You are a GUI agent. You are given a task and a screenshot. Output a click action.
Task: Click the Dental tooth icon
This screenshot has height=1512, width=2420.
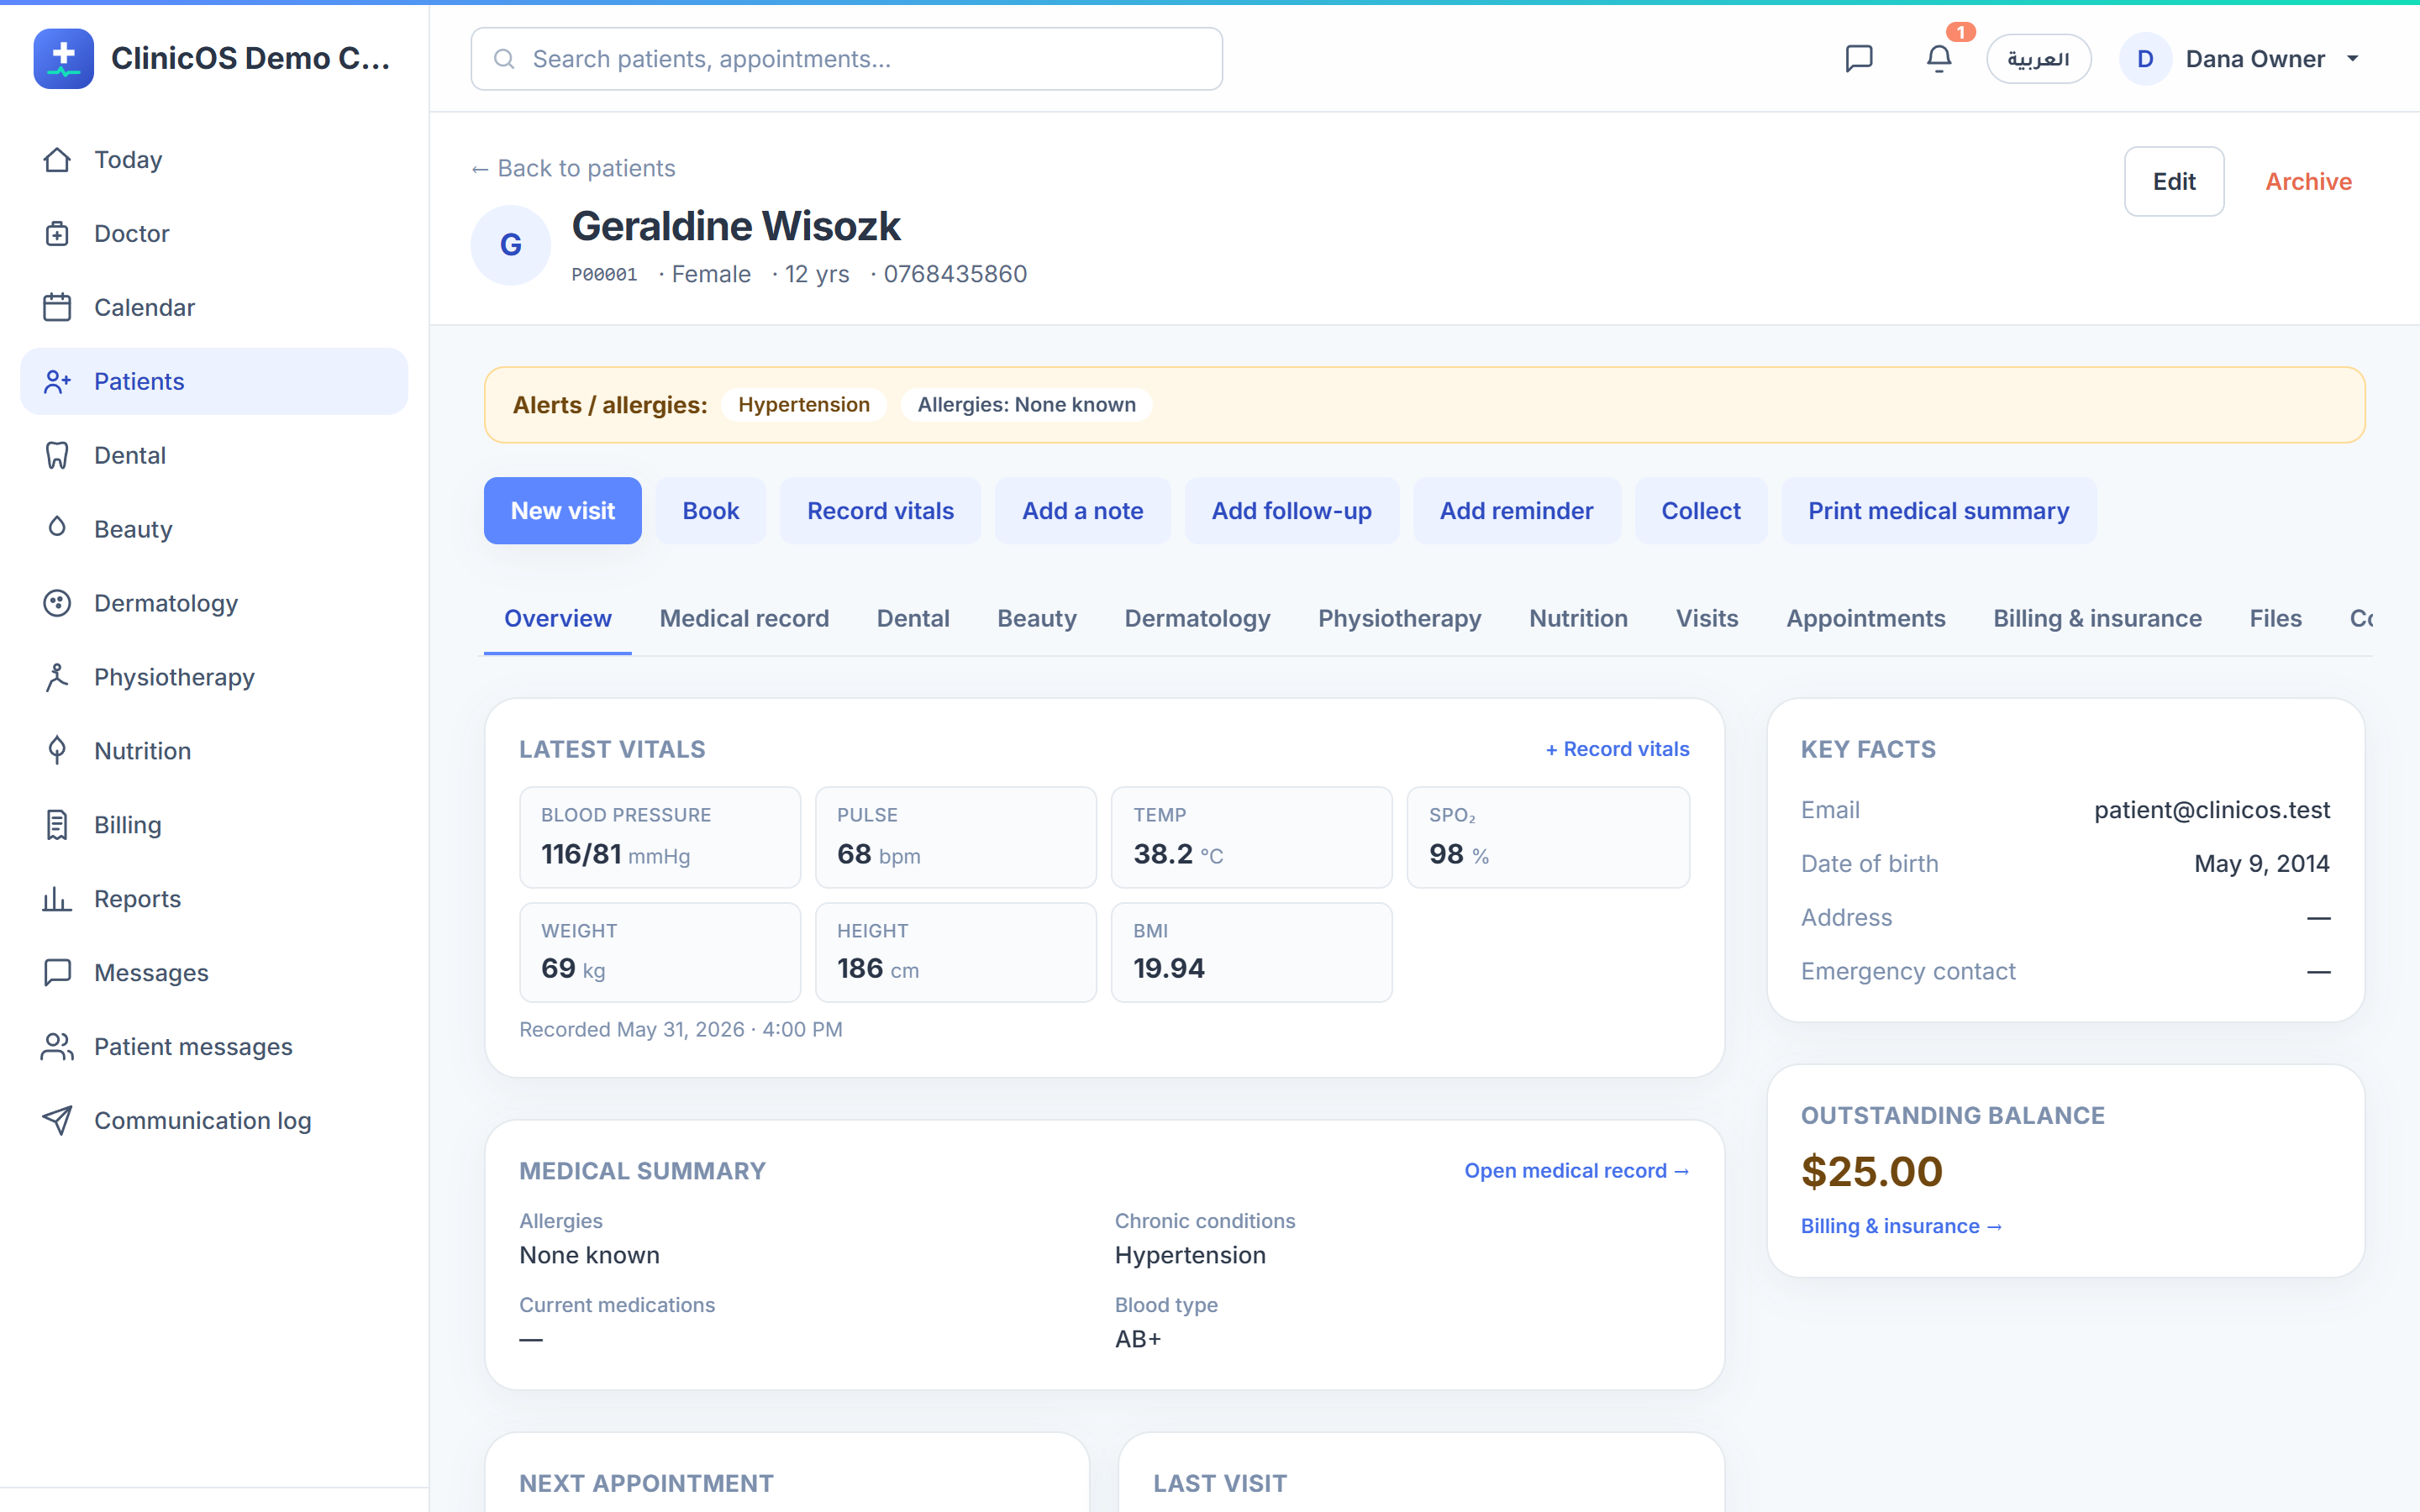coord(57,456)
